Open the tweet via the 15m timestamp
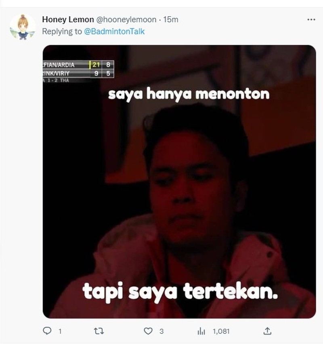The image size is (323, 344). point(171,19)
